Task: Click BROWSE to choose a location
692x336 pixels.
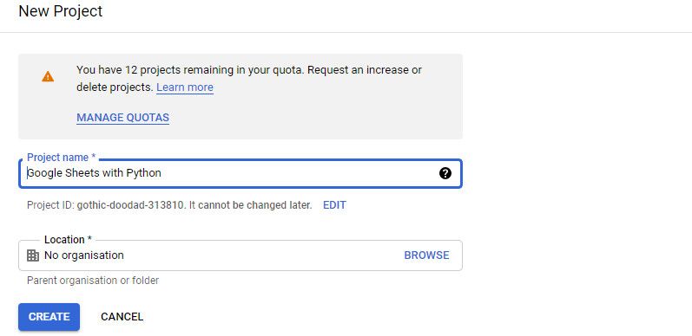Action: click(x=427, y=255)
